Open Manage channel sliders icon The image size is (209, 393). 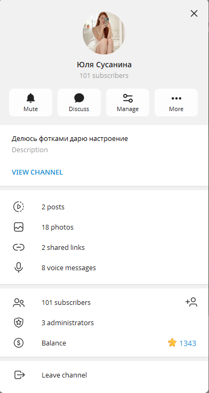[x=127, y=103]
